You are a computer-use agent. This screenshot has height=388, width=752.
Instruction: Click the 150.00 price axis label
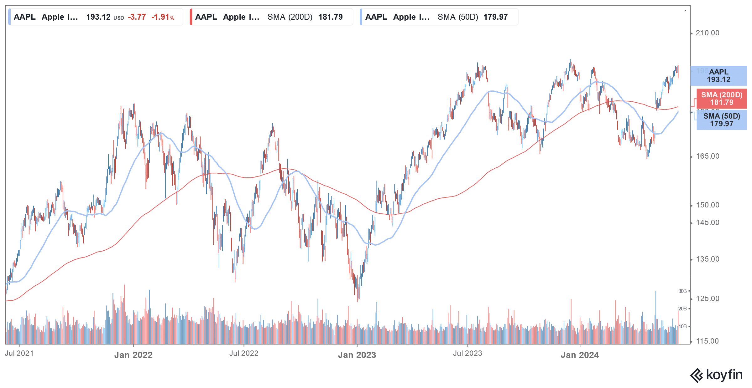pyautogui.click(x=708, y=205)
